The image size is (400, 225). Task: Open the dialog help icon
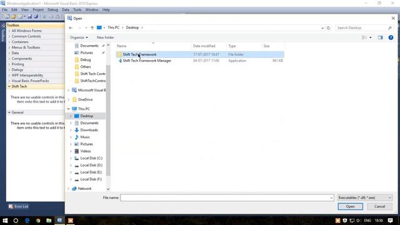click(x=391, y=37)
